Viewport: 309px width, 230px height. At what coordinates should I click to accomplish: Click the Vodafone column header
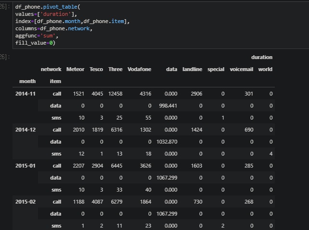click(139, 70)
